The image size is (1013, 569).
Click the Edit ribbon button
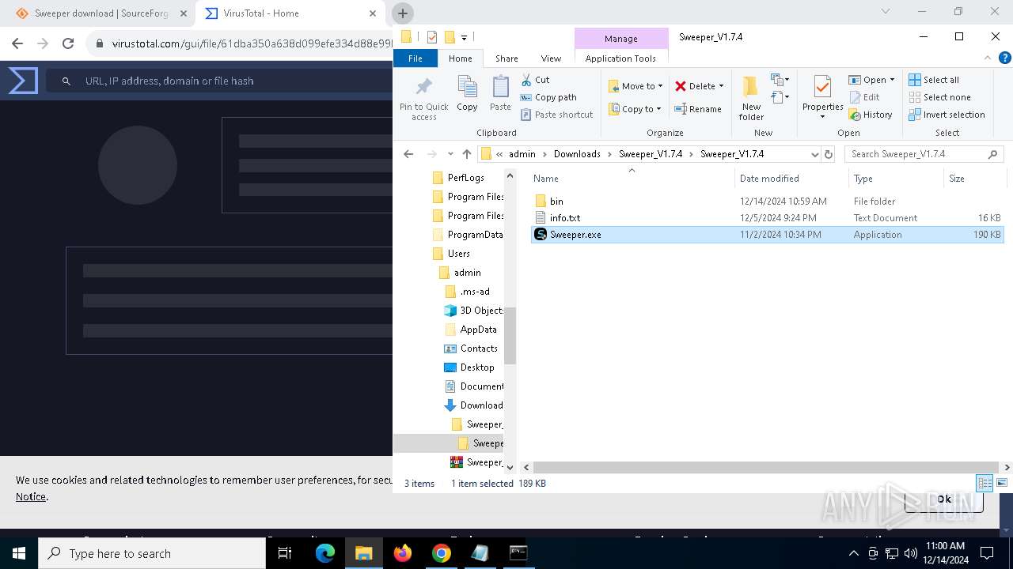pos(864,97)
